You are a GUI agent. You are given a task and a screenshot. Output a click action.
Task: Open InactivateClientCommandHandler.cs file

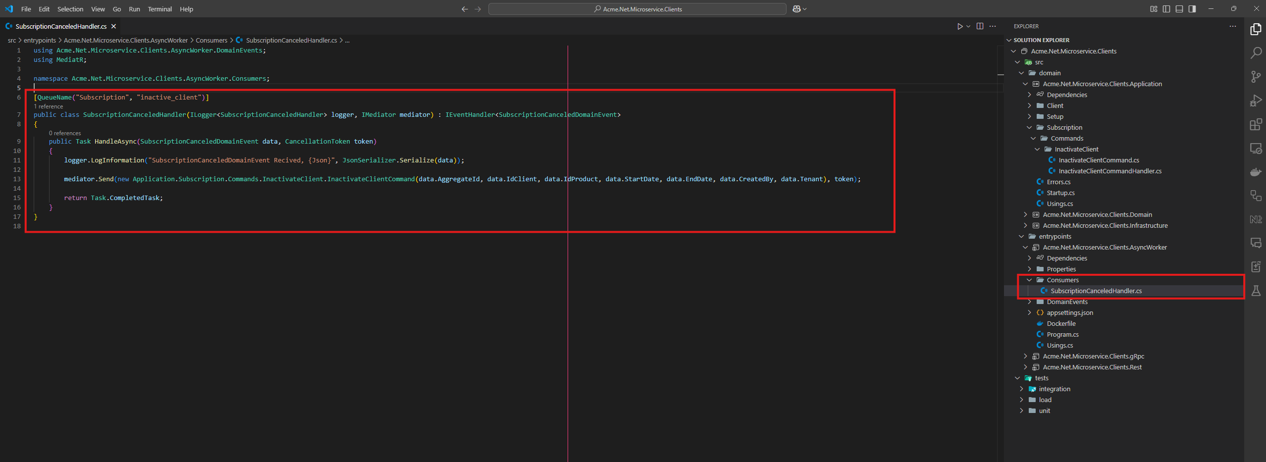coord(1109,171)
